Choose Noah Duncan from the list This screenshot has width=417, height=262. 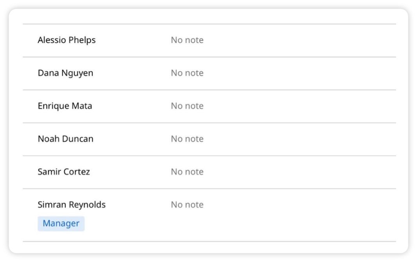point(65,139)
